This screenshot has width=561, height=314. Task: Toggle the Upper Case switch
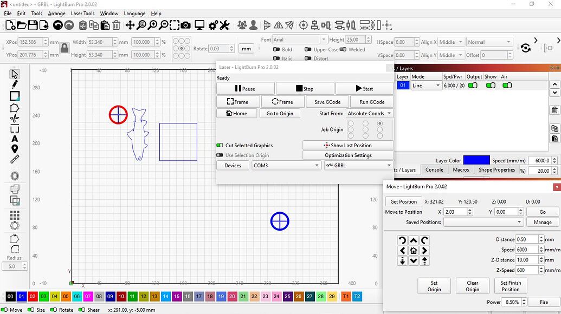(x=308, y=49)
